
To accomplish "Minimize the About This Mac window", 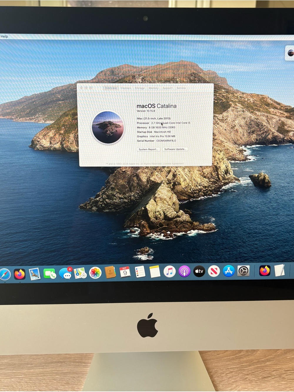I will (86, 88).
